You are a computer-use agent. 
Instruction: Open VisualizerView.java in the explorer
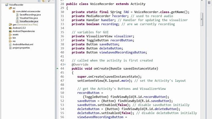(28, 18)
